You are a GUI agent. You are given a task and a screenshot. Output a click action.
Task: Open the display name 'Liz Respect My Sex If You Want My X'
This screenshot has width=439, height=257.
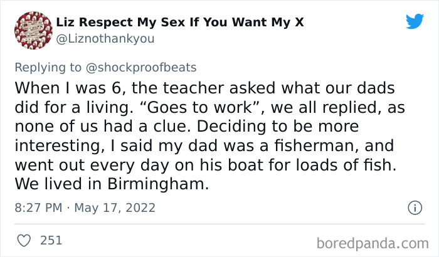[x=179, y=23]
